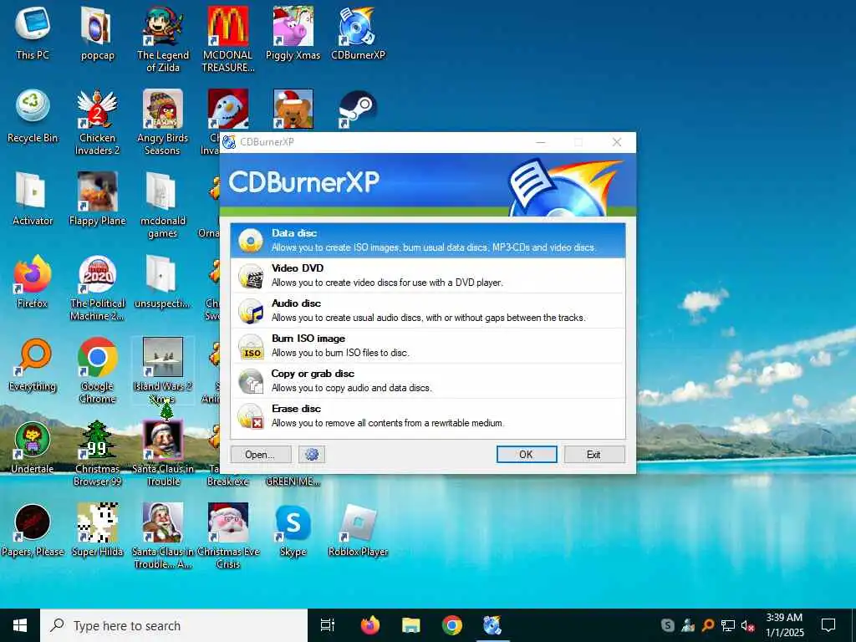Select the Steam desktop shortcut

click(358, 110)
